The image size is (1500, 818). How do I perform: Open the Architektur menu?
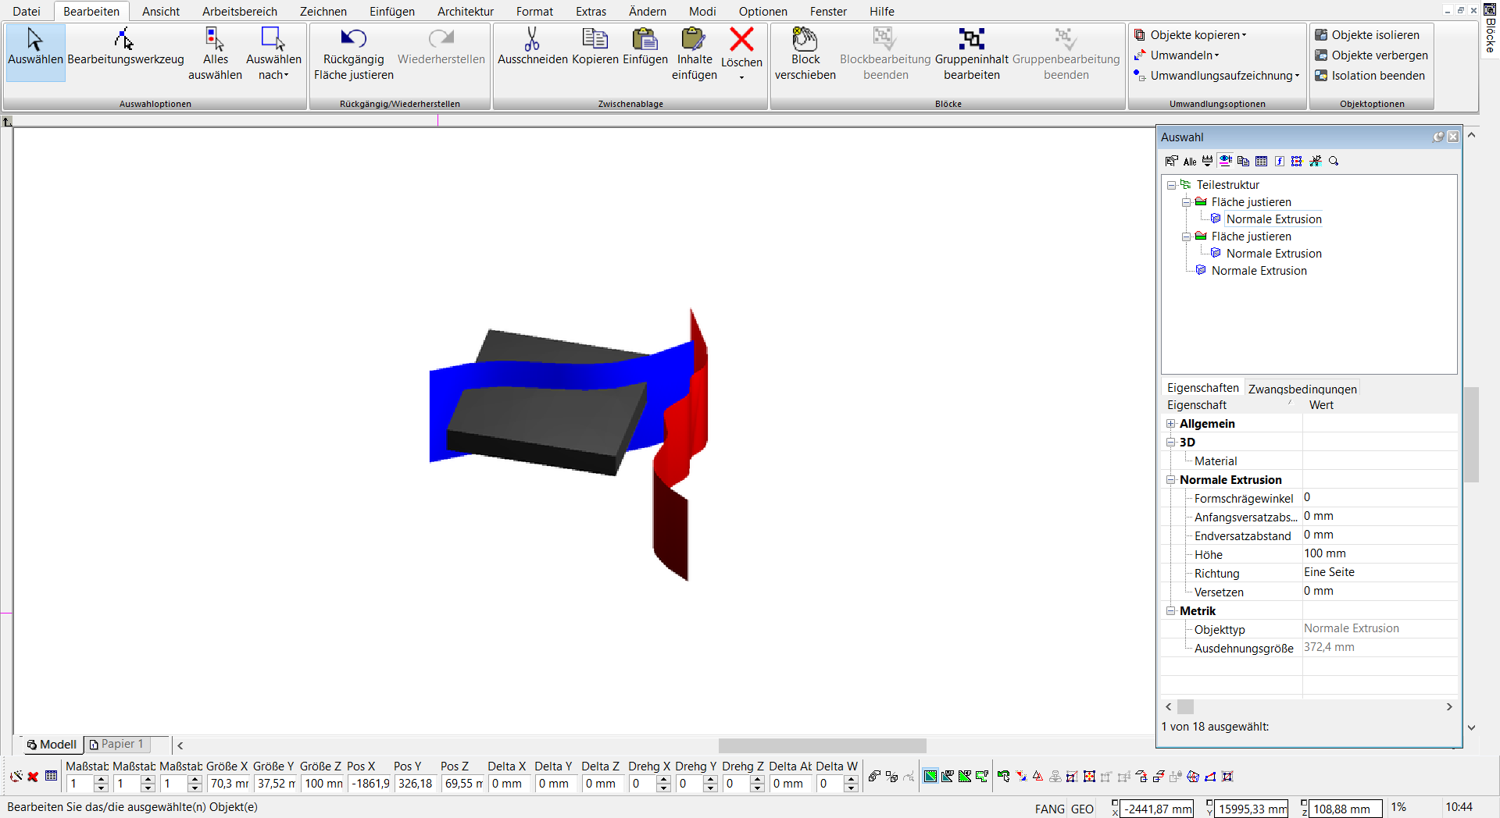(x=465, y=12)
